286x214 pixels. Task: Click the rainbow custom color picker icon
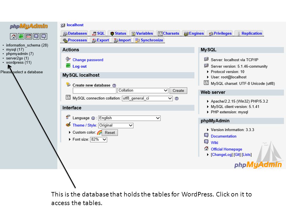[100, 133]
